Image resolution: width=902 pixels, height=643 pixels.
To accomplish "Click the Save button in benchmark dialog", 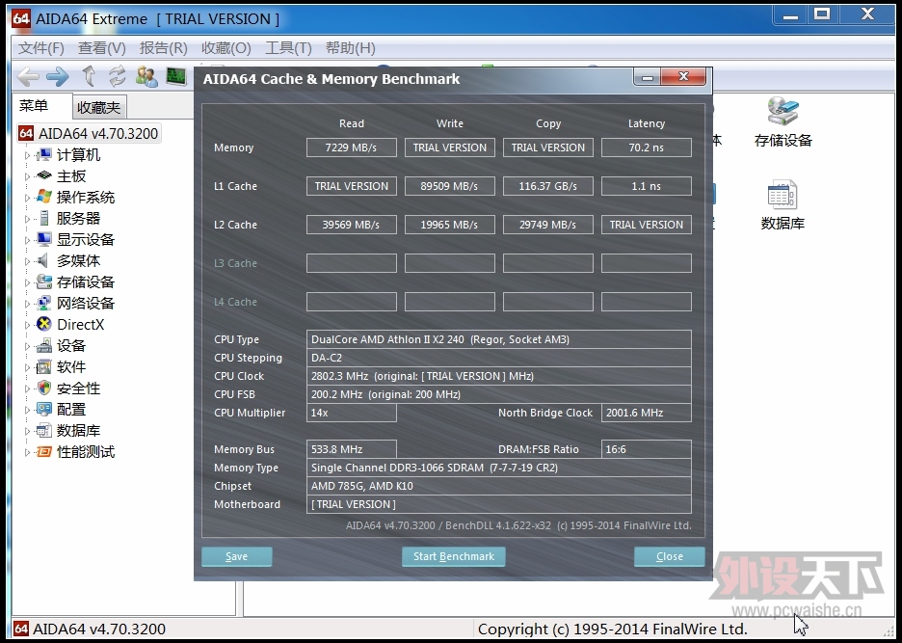I will (x=236, y=556).
